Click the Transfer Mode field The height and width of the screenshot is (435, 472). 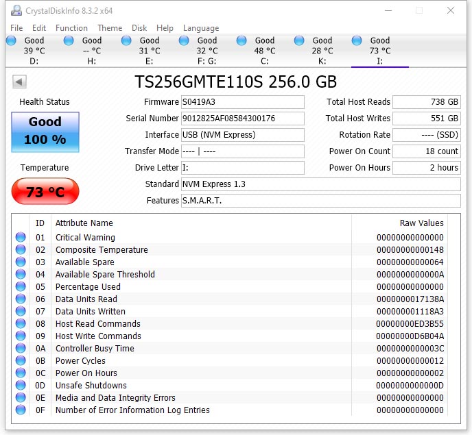pos(243,151)
